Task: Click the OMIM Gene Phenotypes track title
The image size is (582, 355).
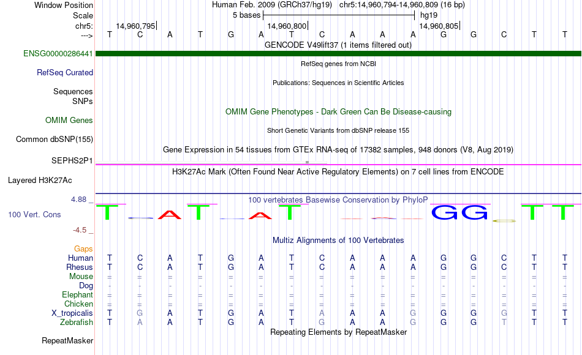Action: click(338, 111)
